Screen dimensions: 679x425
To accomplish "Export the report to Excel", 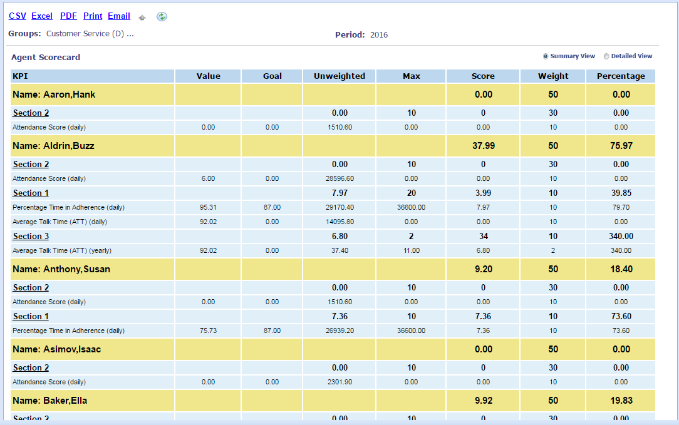I will pos(42,16).
